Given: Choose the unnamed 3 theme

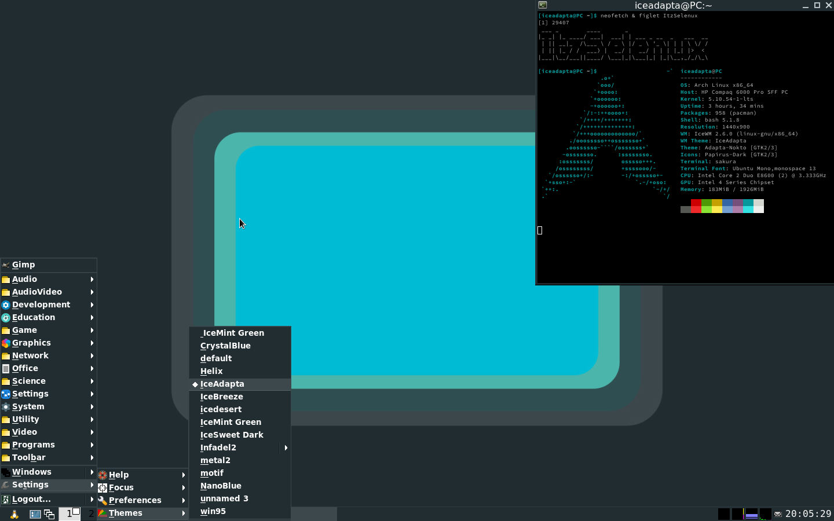Looking at the screenshot, I should tap(240, 498).
